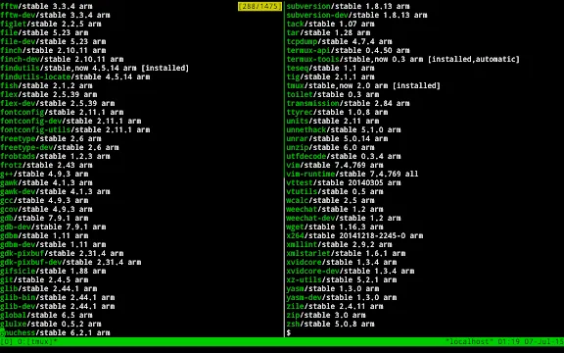
Task: Click the yellow 288/1475 scroll position indicator
Action: point(259,6)
